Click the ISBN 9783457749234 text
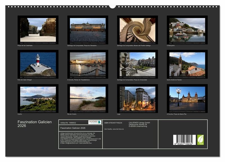The width and height of the screenshot is (225, 162). (x=113, y=123)
